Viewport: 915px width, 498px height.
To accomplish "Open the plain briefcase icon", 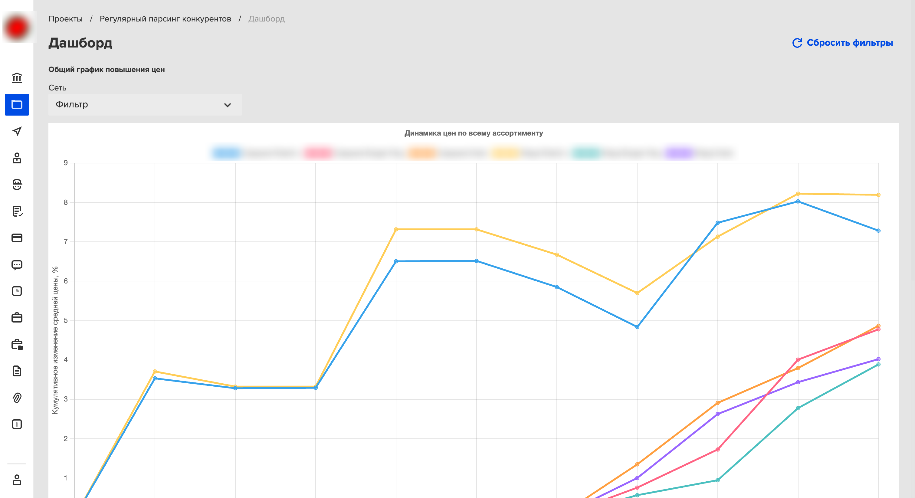I will [17, 318].
